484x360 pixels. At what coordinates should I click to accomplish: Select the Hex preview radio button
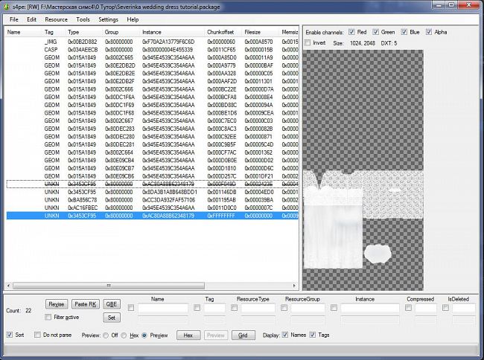(125, 335)
